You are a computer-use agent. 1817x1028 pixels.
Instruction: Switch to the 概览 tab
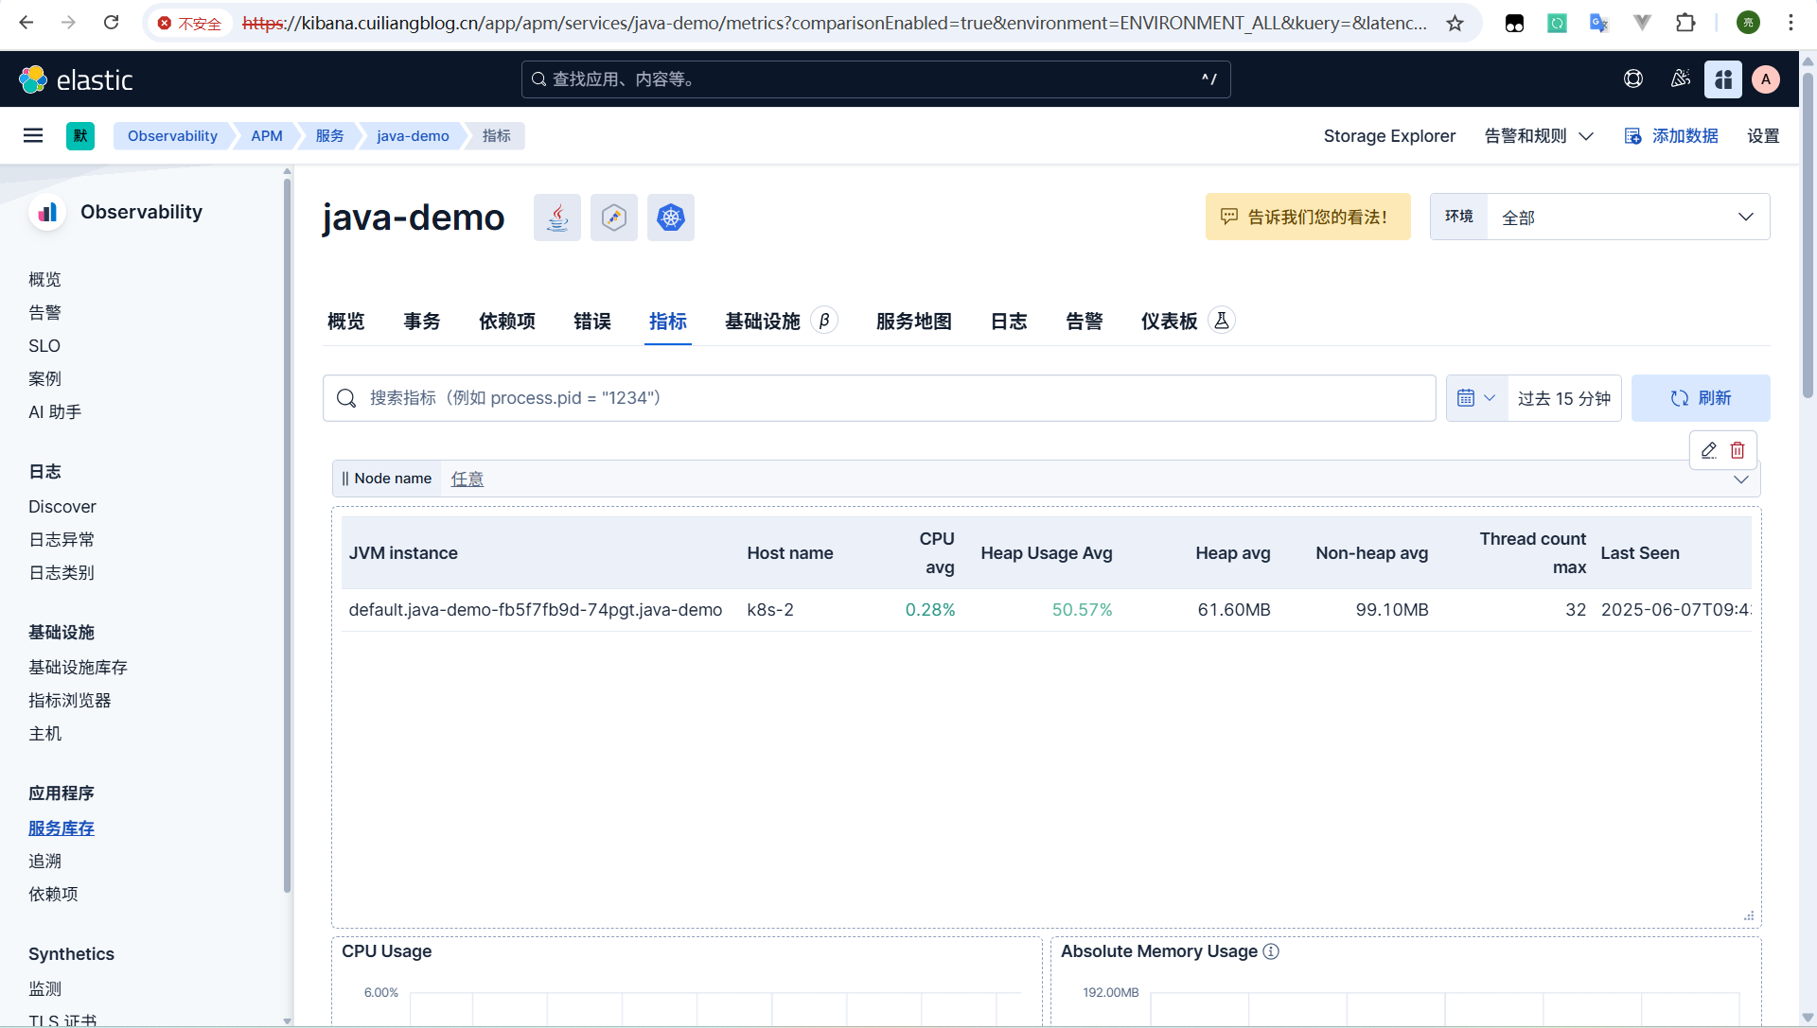(x=346, y=322)
